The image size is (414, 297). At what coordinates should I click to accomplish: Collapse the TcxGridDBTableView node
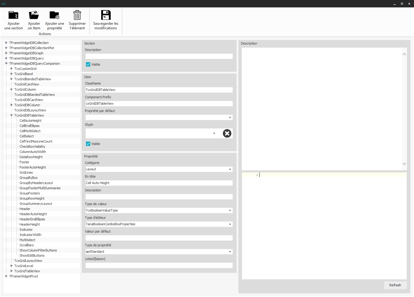point(12,115)
